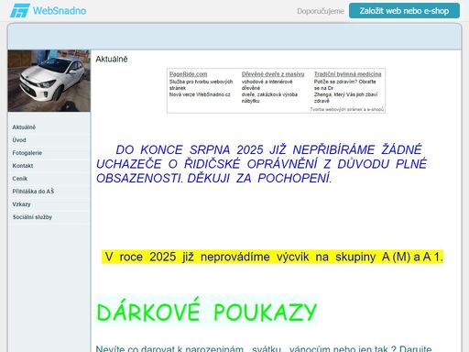
Task: Open the Vzkazy menu item
Action: tap(21, 204)
